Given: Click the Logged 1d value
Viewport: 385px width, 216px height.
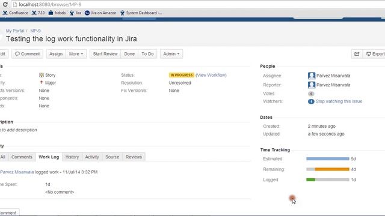Looking at the screenshot, I should click(x=353, y=180).
